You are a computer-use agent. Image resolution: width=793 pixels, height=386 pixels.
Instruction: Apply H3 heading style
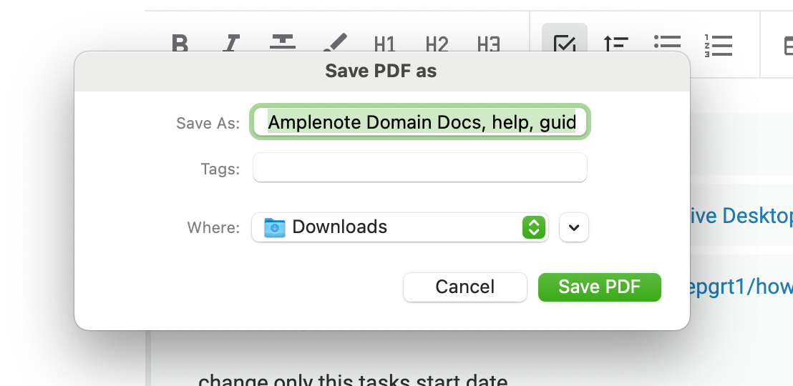pos(489,44)
